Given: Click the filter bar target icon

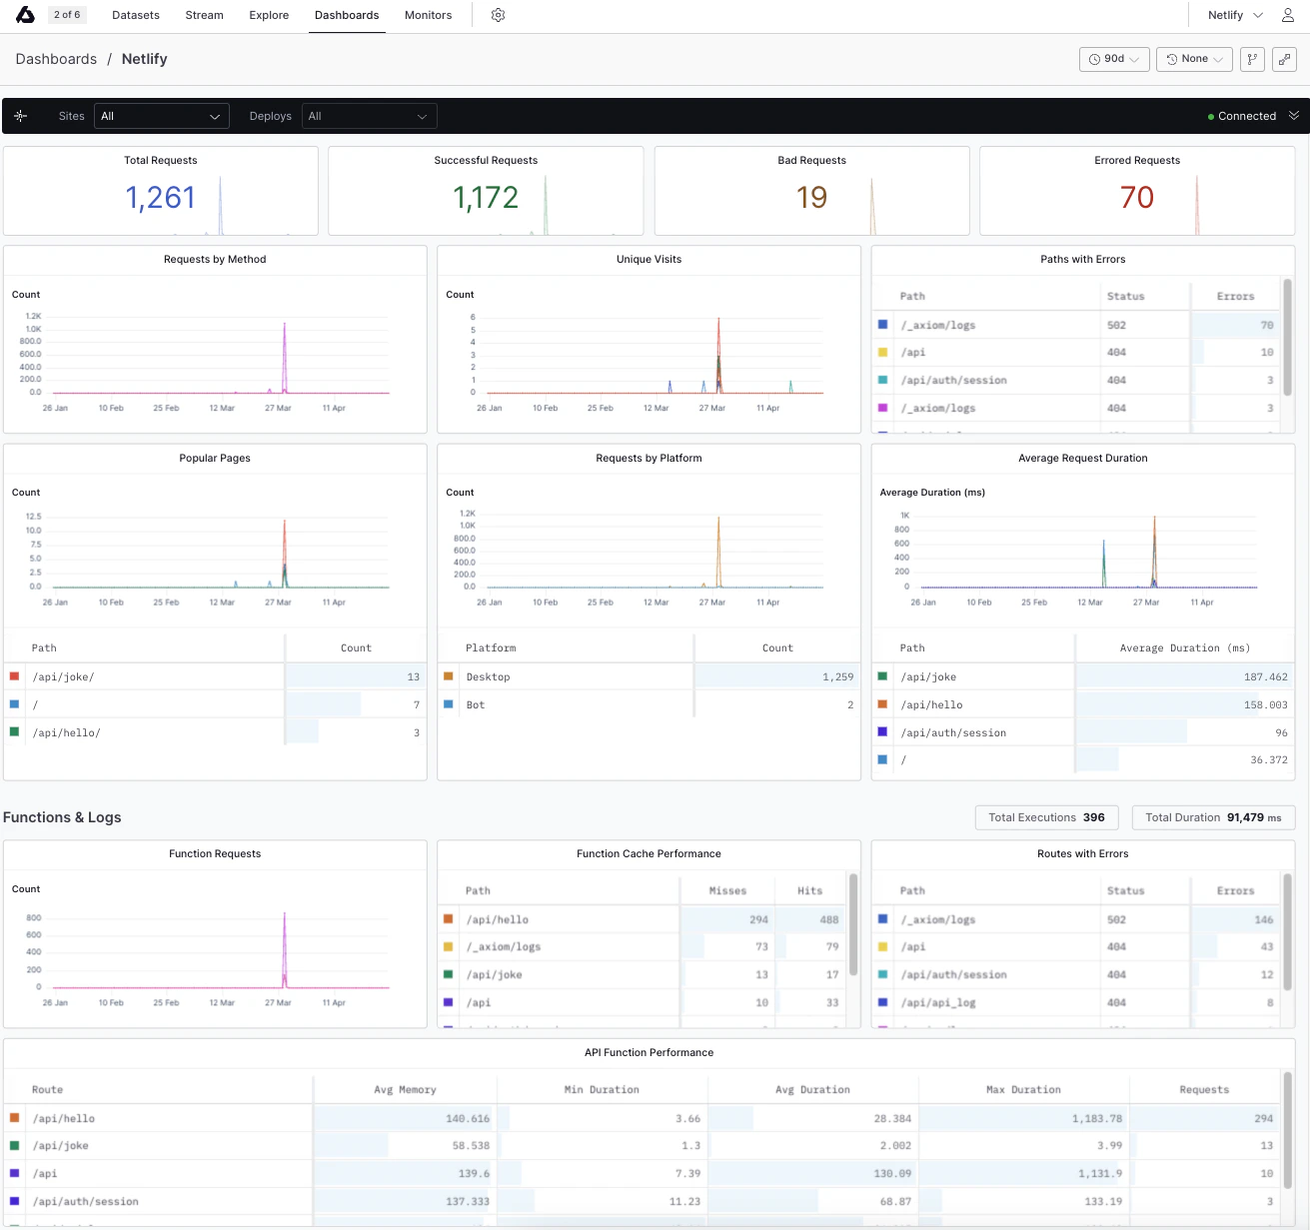Looking at the screenshot, I should click(21, 116).
